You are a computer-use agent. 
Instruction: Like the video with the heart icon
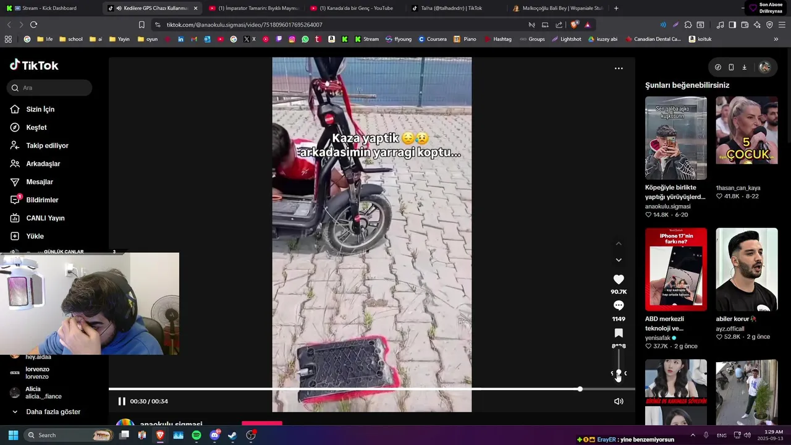[x=619, y=279]
